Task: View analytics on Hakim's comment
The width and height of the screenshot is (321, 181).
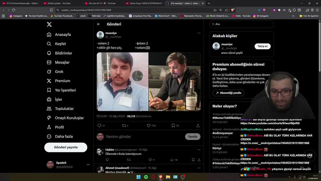Action: point(174,160)
